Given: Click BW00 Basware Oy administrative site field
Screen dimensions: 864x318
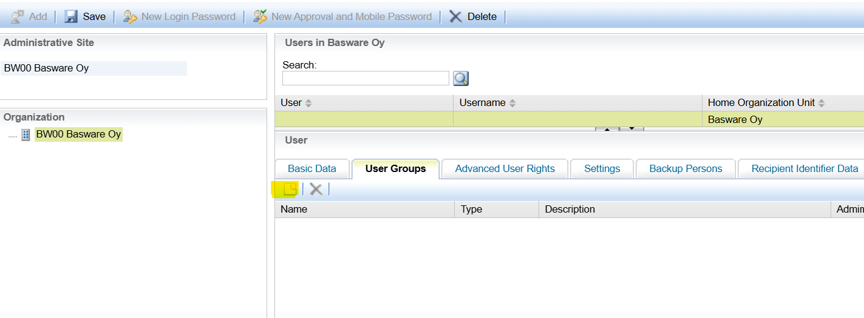Looking at the screenshot, I should click(95, 68).
